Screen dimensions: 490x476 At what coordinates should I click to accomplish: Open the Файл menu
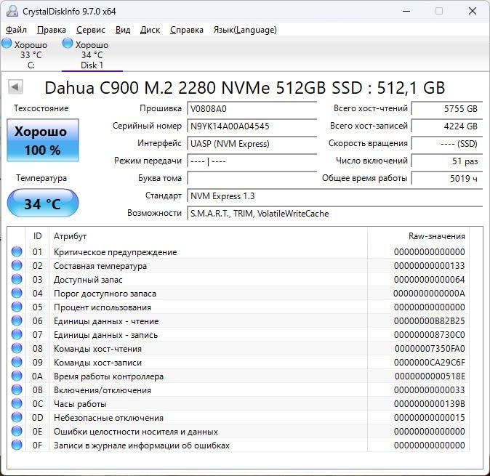[x=16, y=30]
